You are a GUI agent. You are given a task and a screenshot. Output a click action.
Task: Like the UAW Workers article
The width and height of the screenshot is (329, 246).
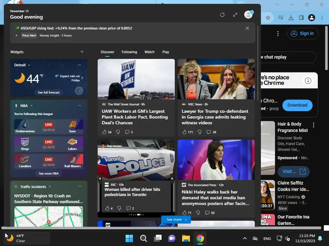coord(104,132)
